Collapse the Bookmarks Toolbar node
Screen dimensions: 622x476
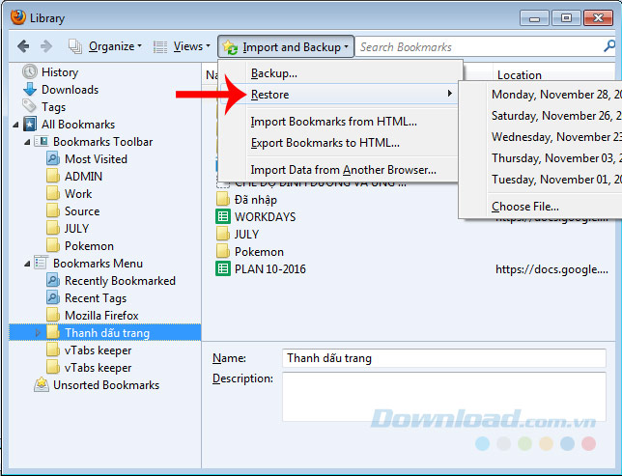(x=27, y=142)
